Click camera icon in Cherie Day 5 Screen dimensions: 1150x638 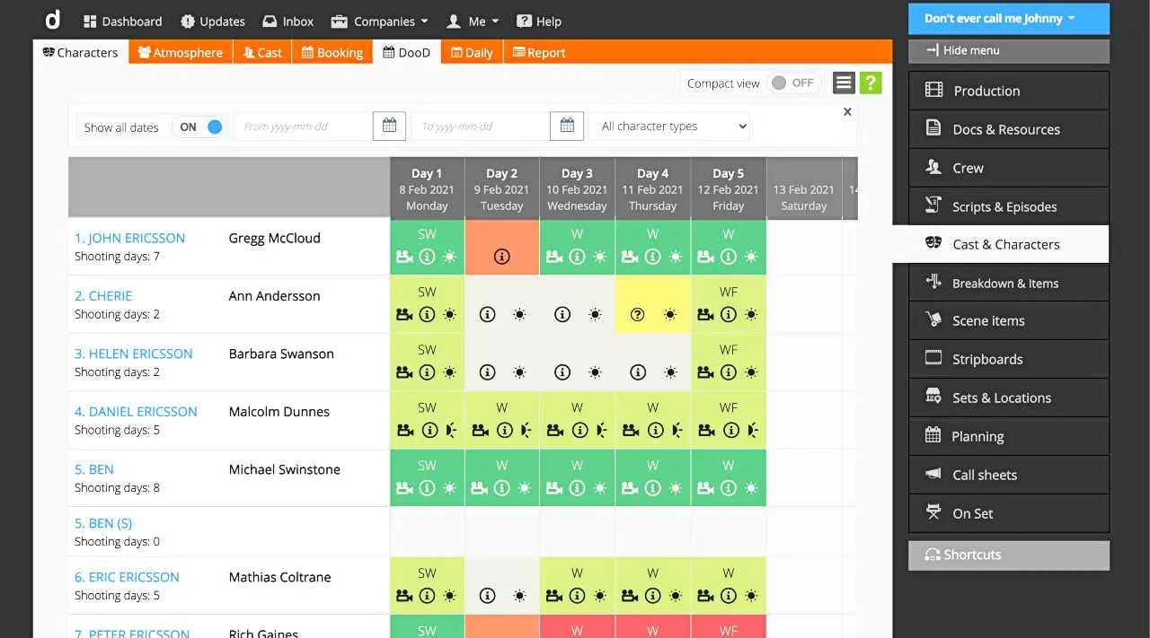[x=706, y=315]
